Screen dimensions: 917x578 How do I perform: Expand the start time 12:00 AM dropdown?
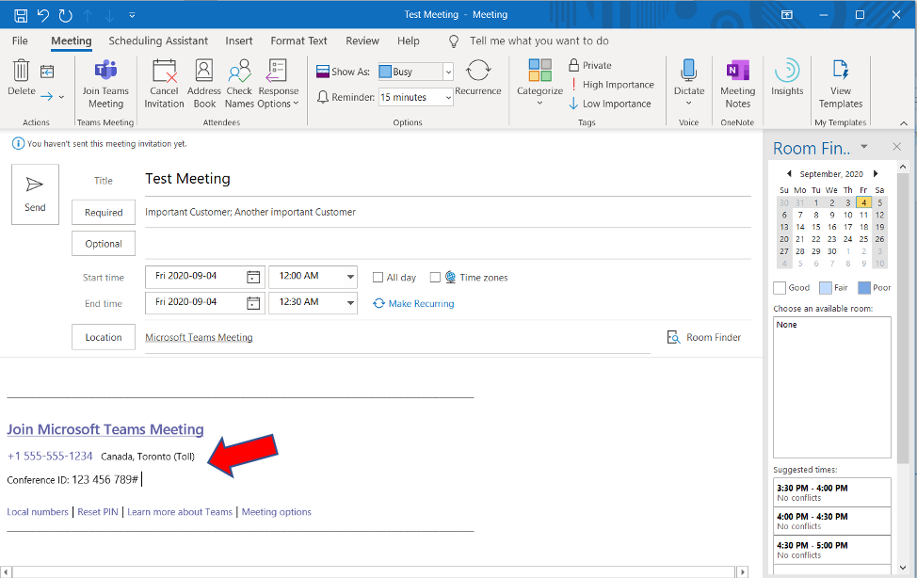(350, 277)
